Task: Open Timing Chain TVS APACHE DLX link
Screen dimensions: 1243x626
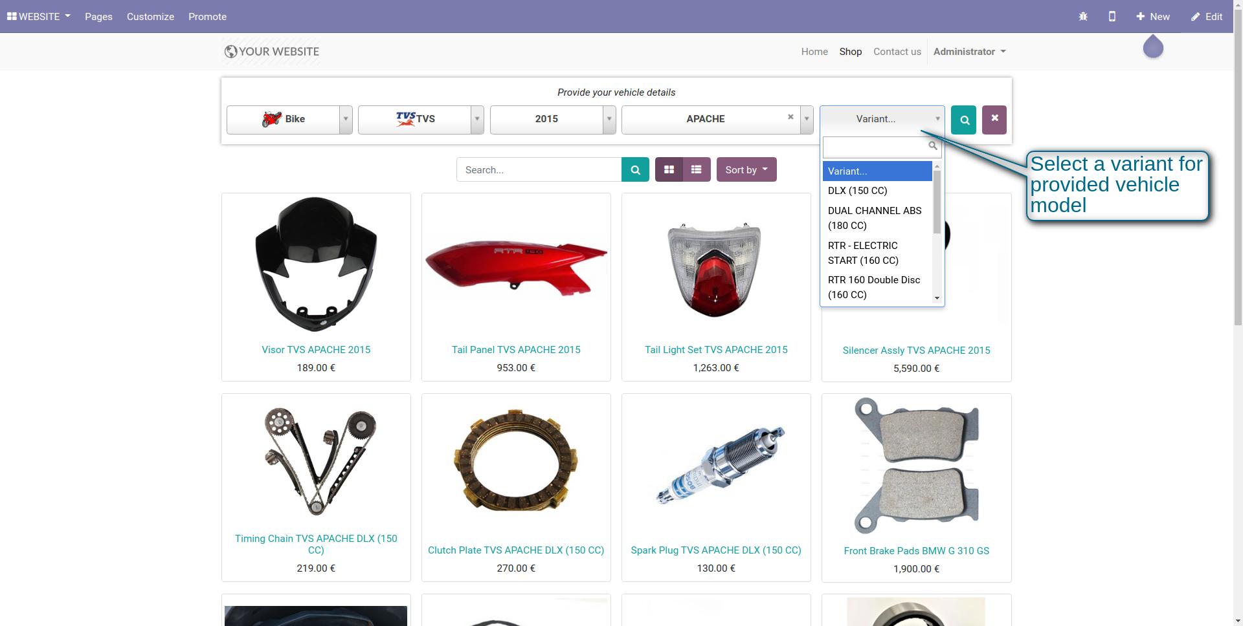Action: [316, 545]
